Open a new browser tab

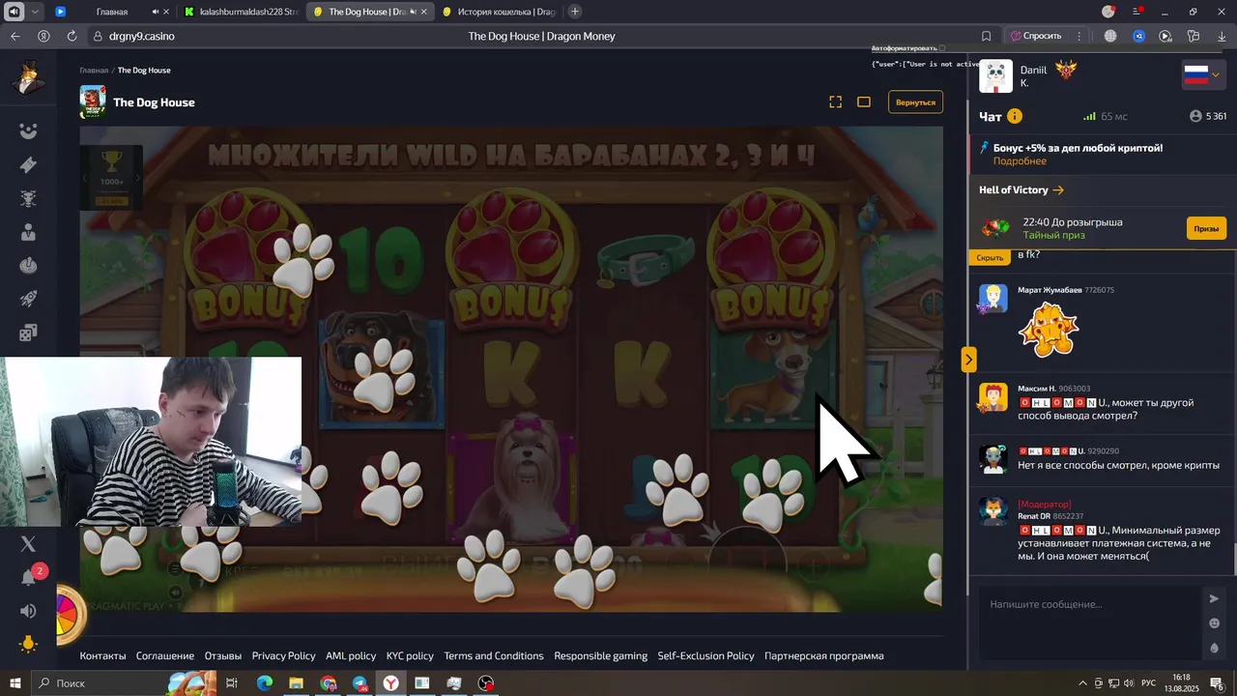coord(575,12)
